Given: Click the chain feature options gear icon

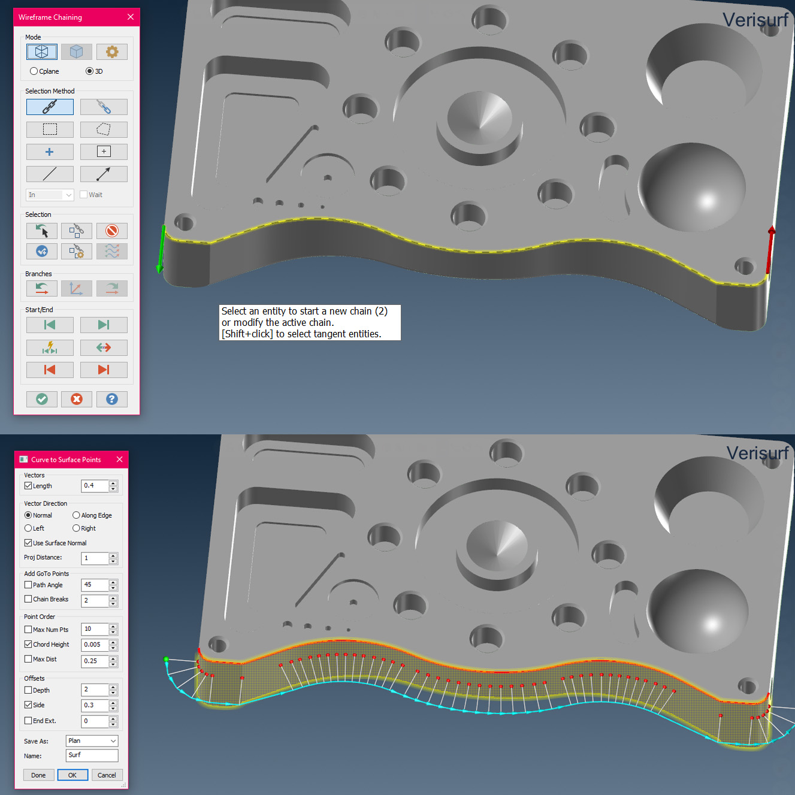Looking at the screenshot, I should tap(77, 251).
